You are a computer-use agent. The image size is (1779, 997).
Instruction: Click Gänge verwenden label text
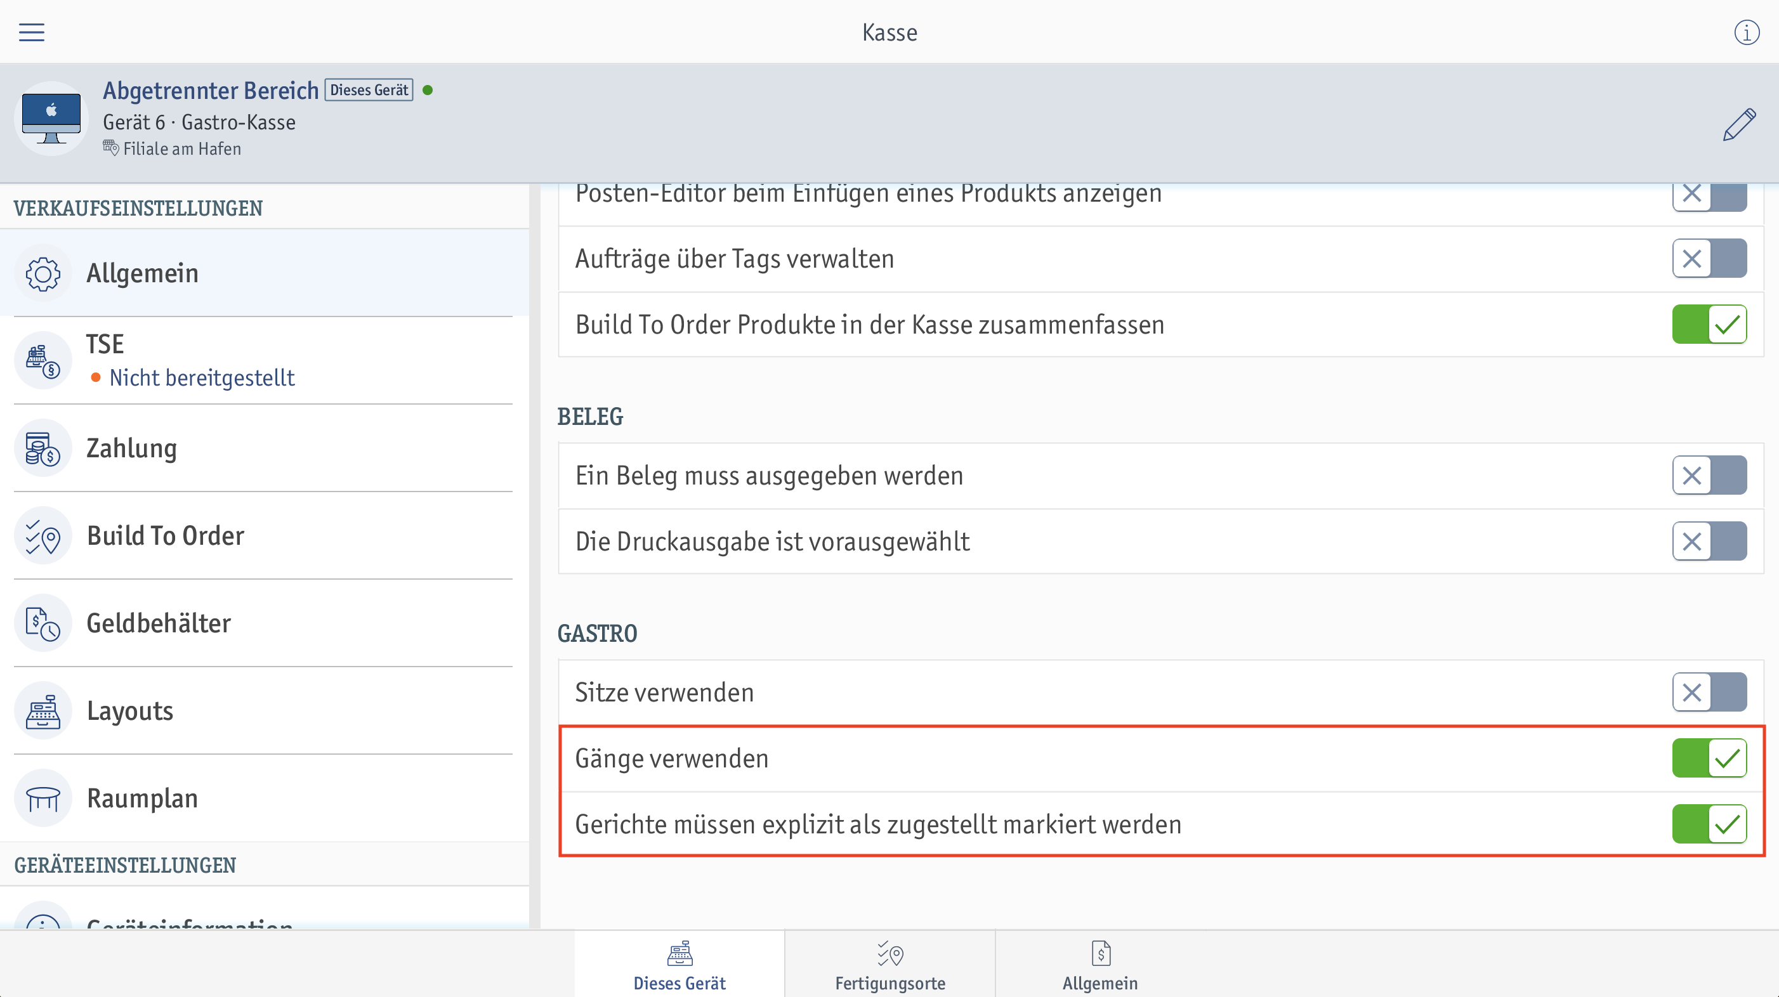(x=672, y=758)
